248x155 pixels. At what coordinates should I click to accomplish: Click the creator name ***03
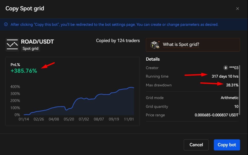click(x=234, y=68)
